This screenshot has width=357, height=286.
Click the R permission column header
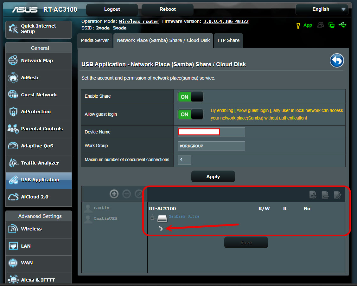click(x=285, y=209)
